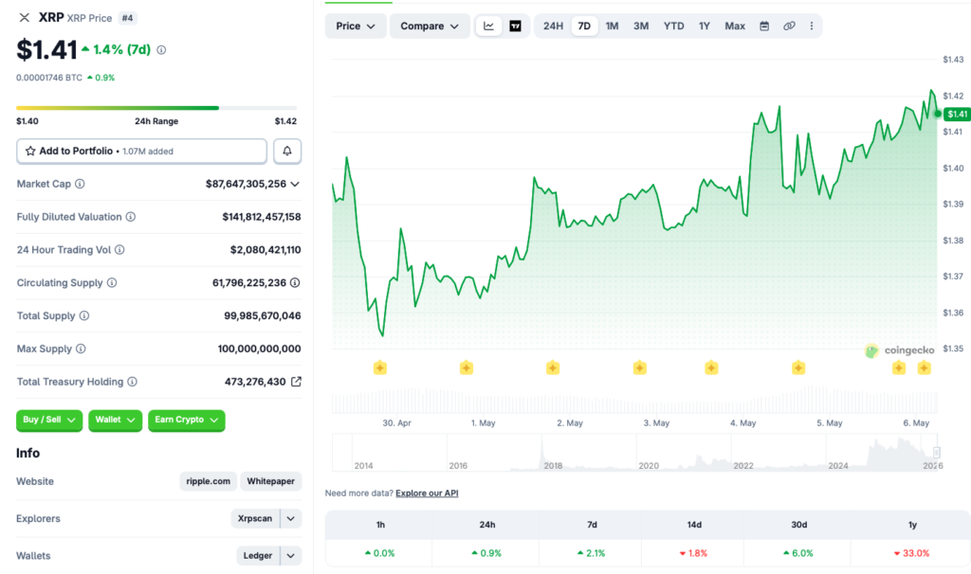Open treasury holding external link icon
This screenshot has height=574, width=971.
click(296, 382)
